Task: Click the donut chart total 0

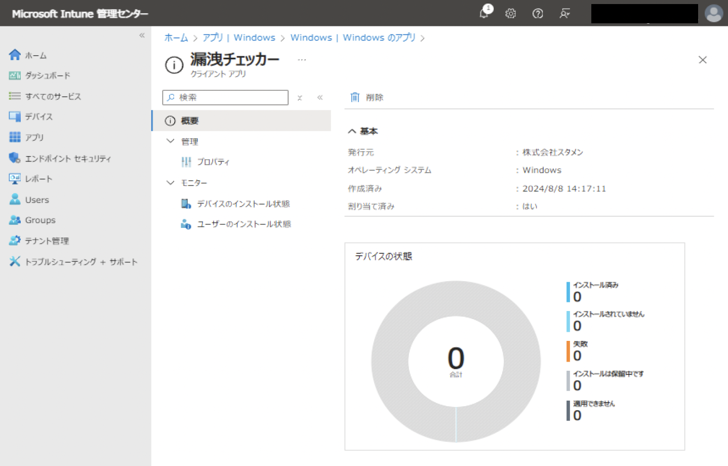Action: coord(456,359)
